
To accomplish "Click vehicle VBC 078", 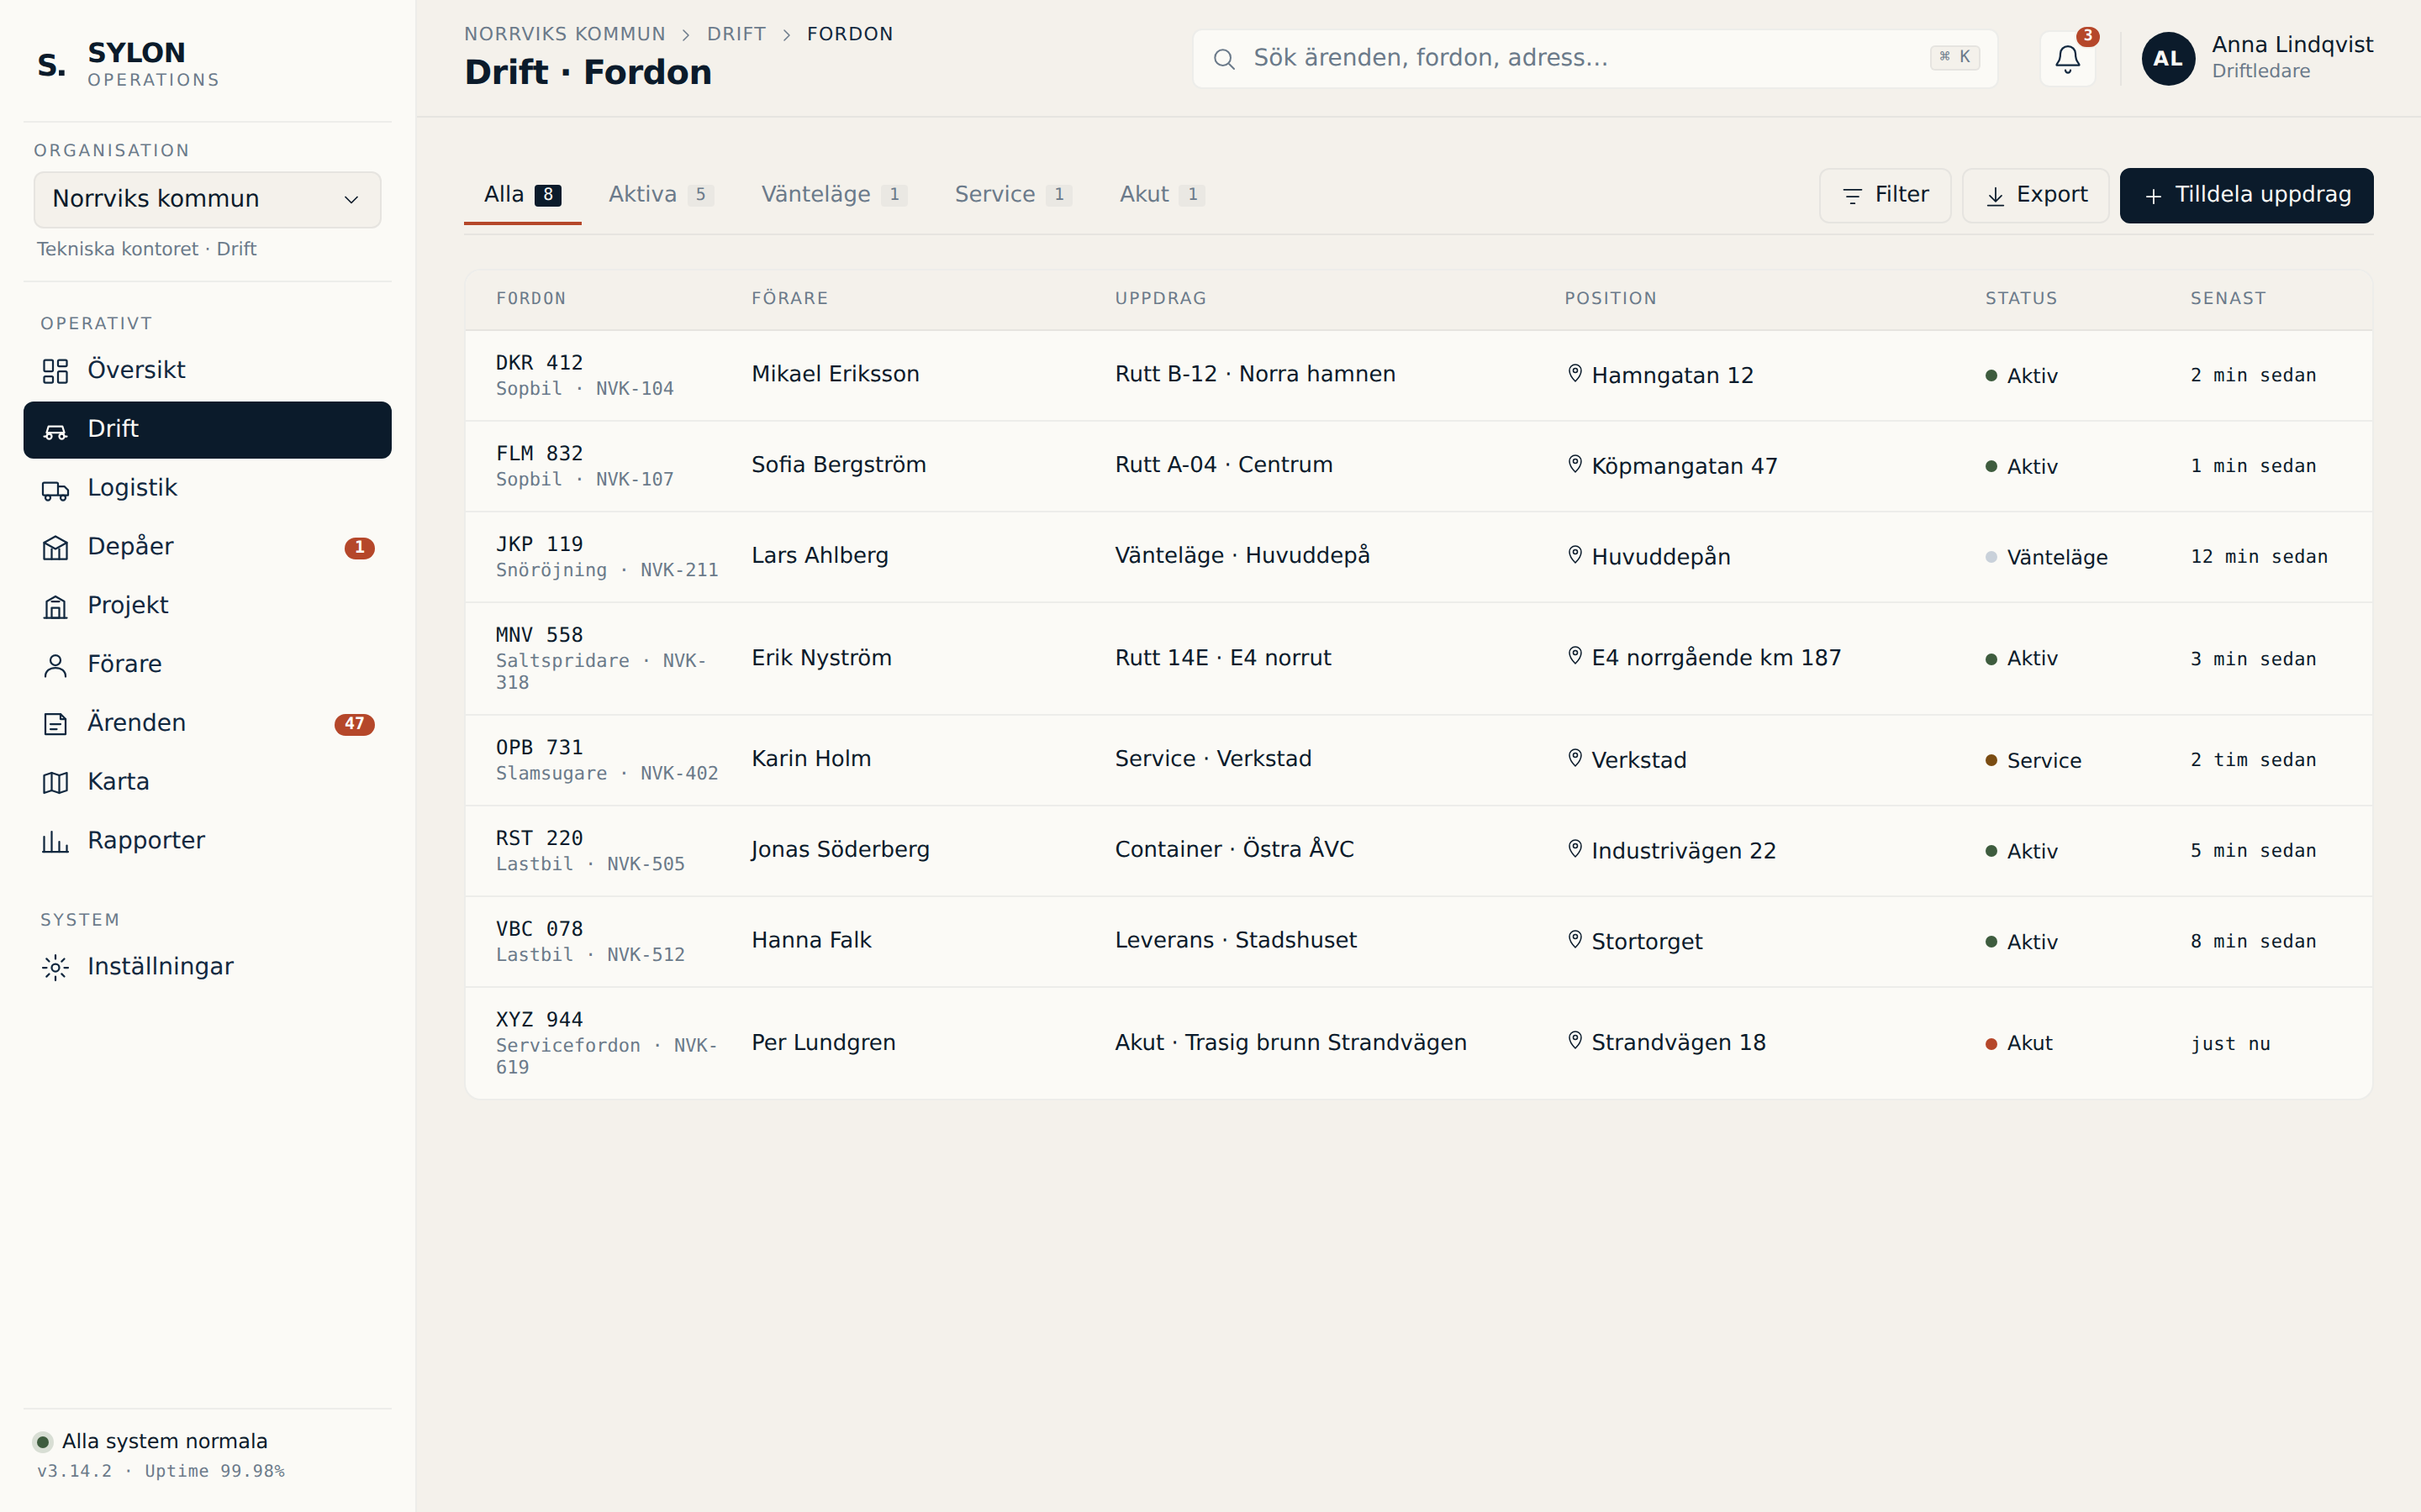I will (539, 929).
